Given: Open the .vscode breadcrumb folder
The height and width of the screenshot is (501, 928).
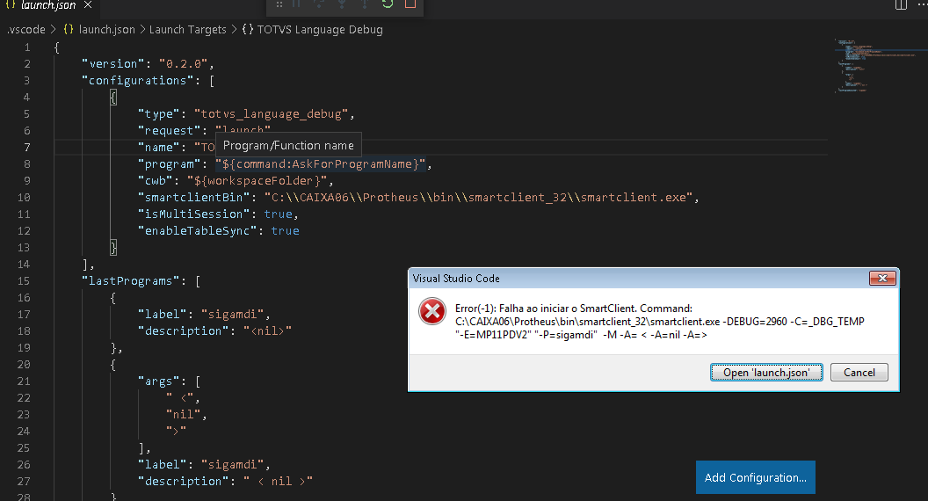Looking at the screenshot, I should [26, 29].
